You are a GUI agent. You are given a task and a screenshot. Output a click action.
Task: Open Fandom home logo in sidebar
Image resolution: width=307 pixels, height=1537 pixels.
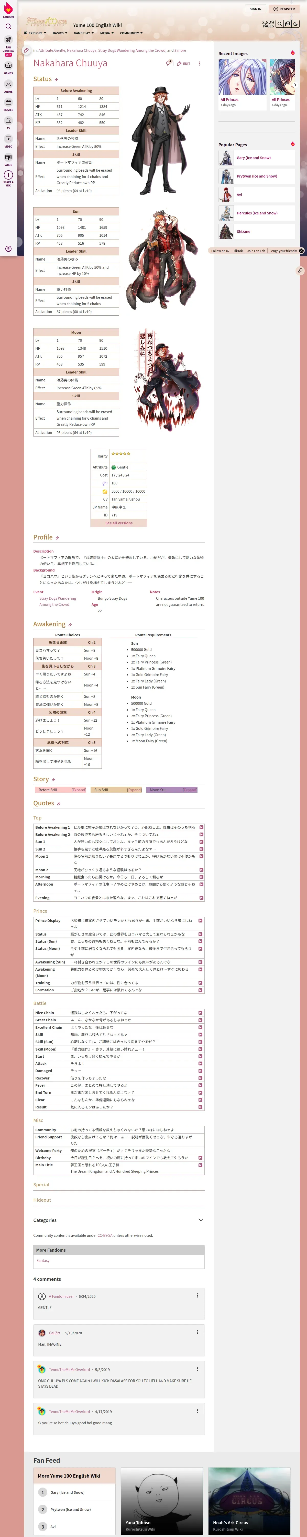click(8, 10)
